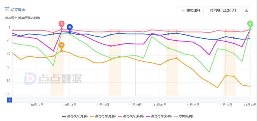The image size is (257, 121).
Task: Click the blue rank 6 marker pin
Action: point(70,27)
